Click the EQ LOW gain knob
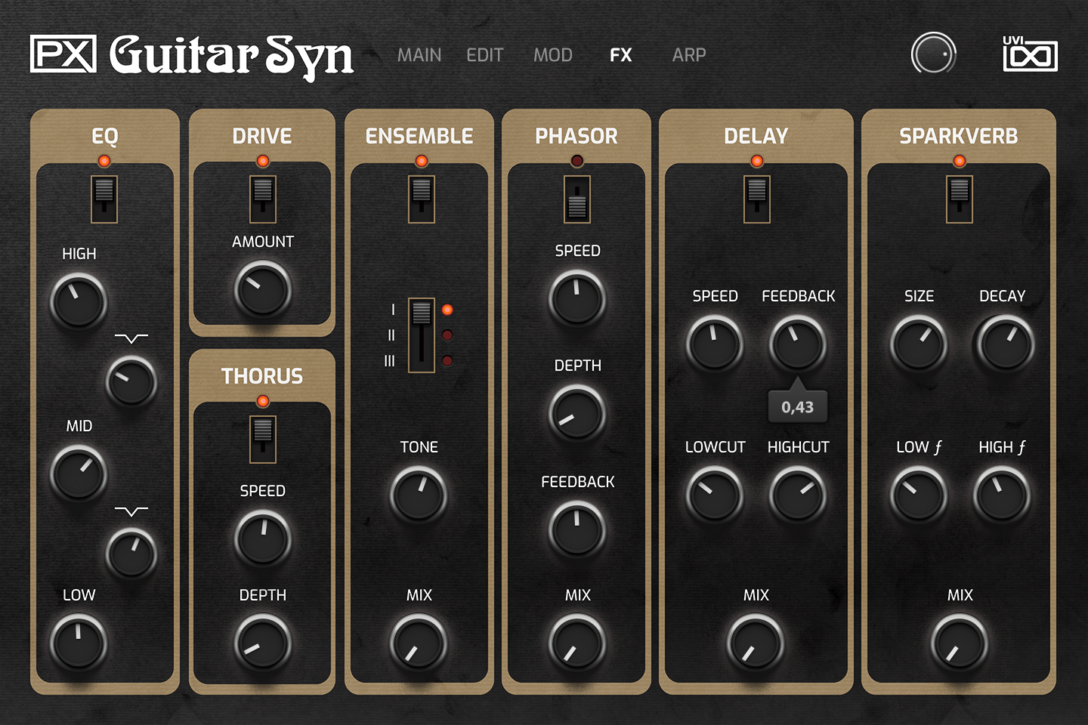The height and width of the screenshot is (725, 1088). click(79, 643)
